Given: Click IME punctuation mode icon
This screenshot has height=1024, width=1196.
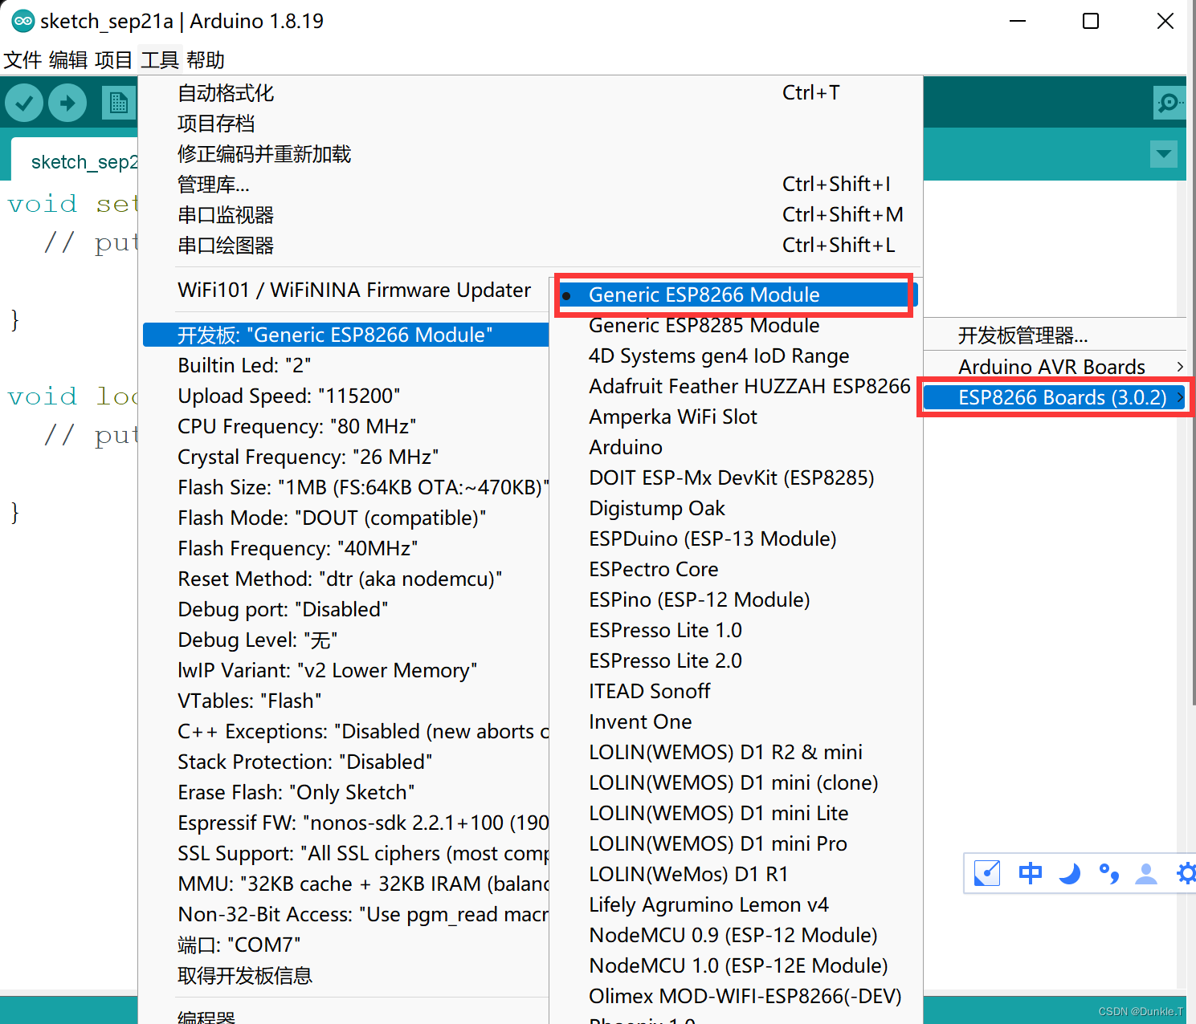Looking at the screenshot, I should pos(1108,873).
